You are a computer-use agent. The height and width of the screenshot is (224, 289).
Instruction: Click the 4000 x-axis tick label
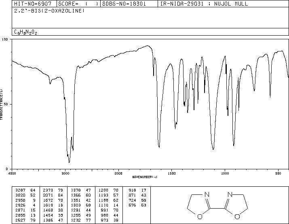click(12, 173)
